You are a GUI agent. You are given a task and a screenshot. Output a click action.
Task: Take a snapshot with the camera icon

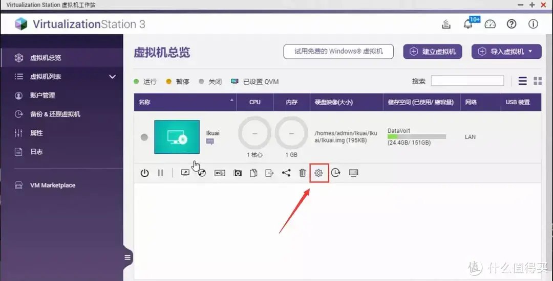tap(238, 173)
